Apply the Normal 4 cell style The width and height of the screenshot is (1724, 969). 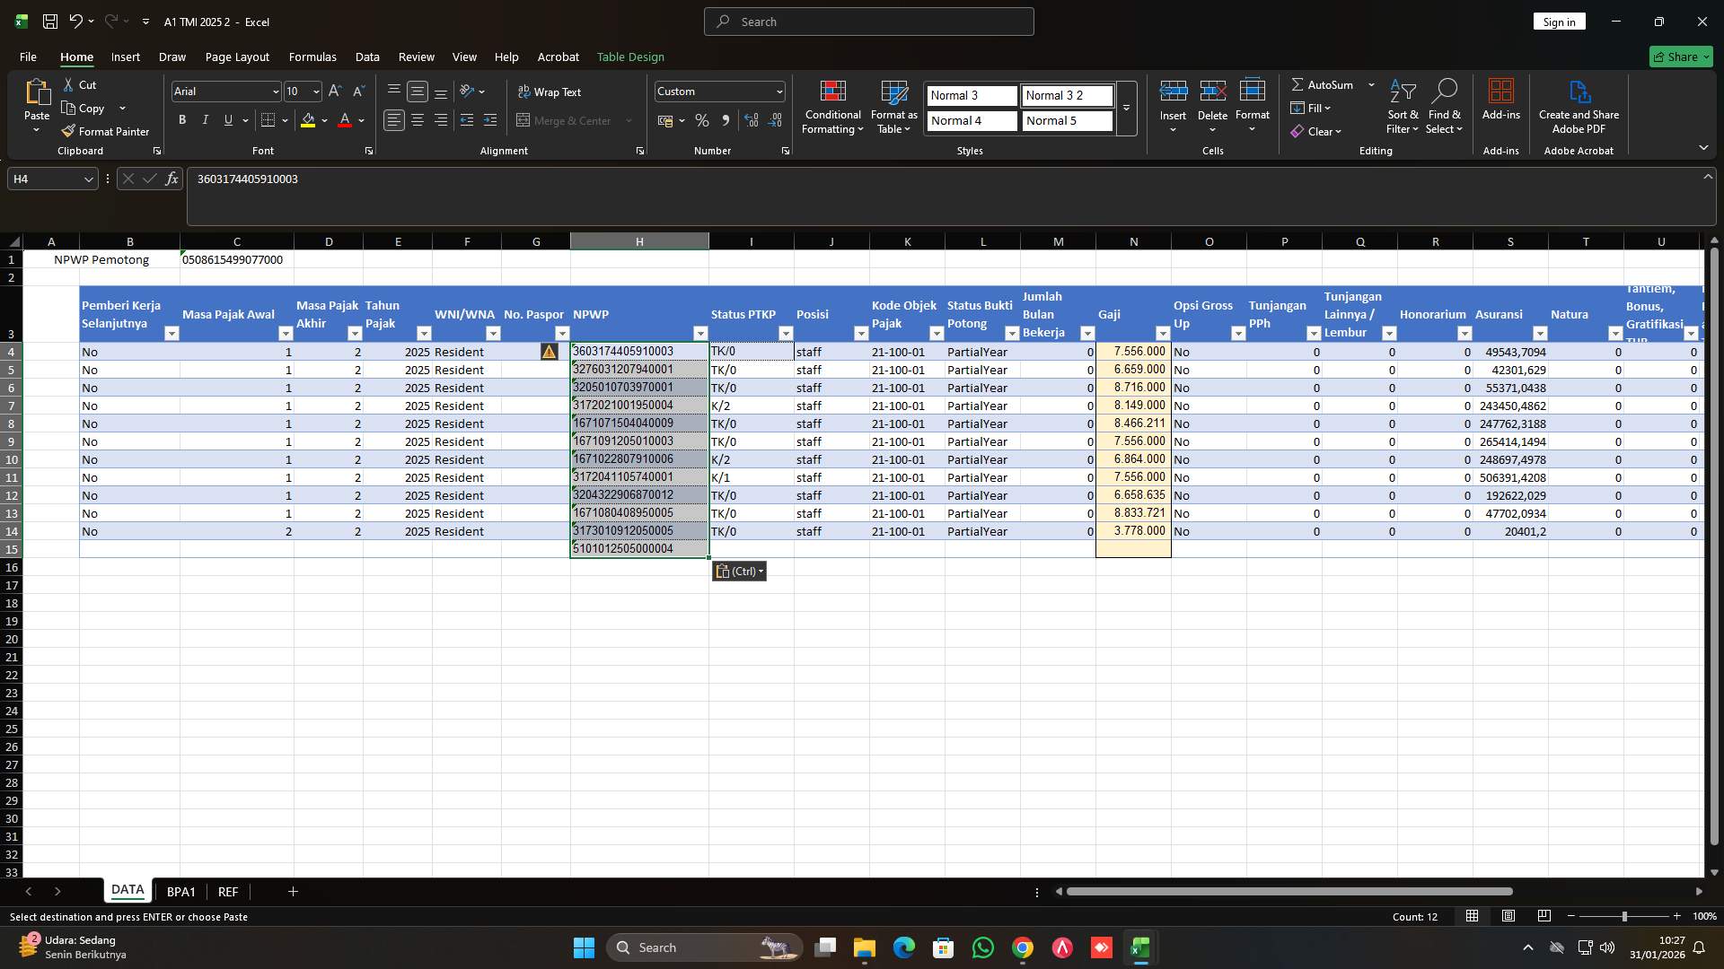tap(971, 120)
